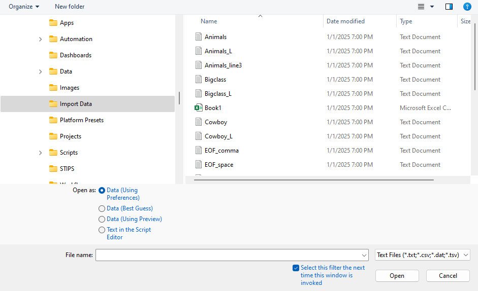The image size is (478, 291).
Task: Click the Bigclass file icon
Action: tap(199, 80)
